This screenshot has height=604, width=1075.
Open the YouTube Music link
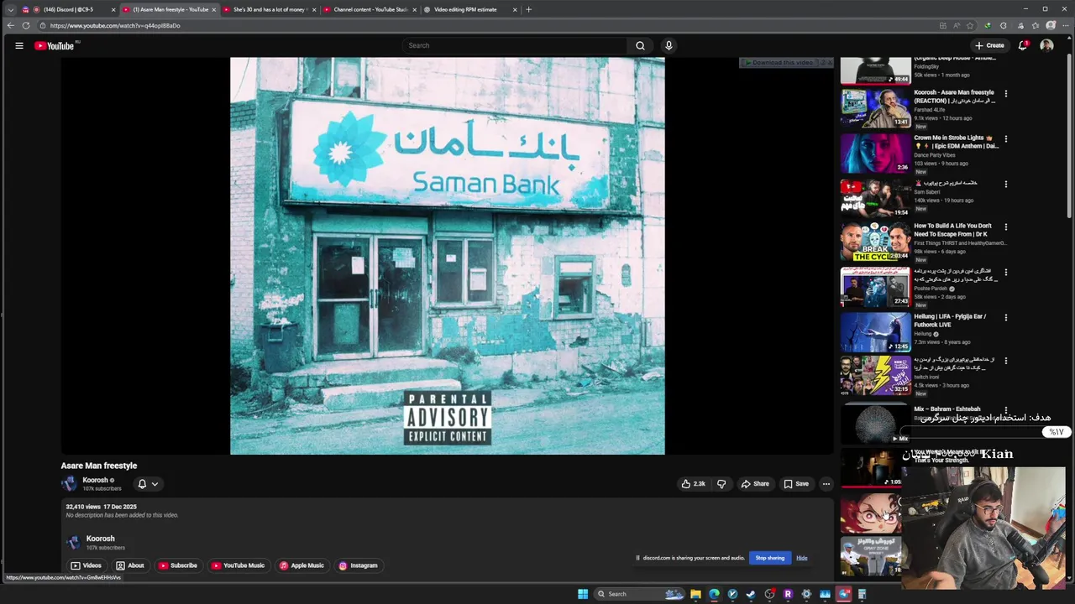[x=238, y=565]
